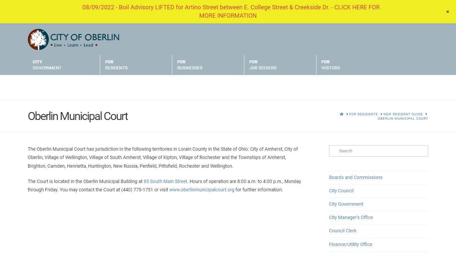Open the boil advisory lifted notice
Screen dimensions: 456x256
(231, 11)
